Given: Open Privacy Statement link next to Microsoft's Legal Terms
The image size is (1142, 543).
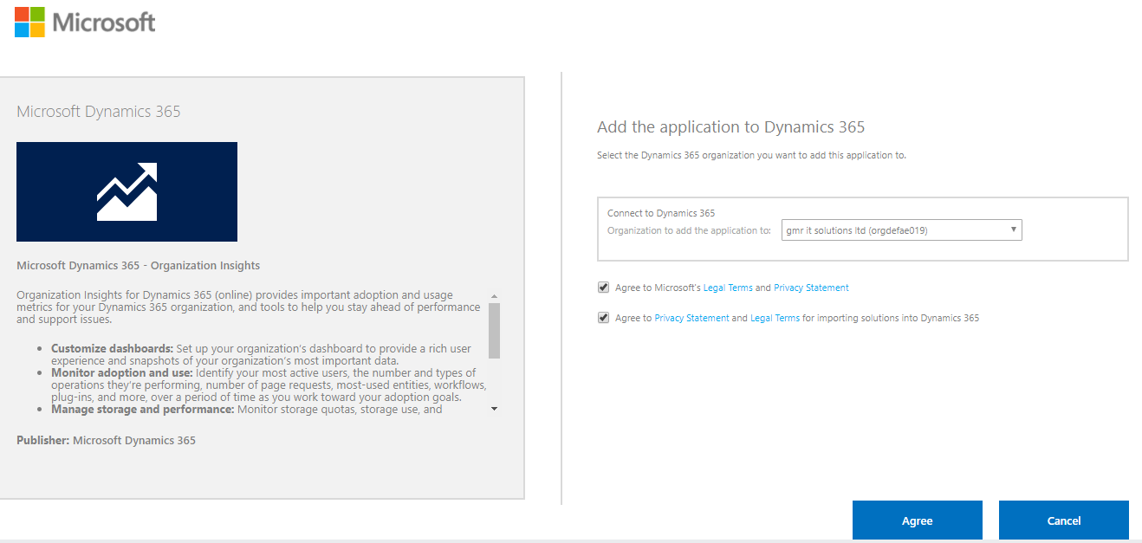Looking at the screenshot, I should (811, 288).
